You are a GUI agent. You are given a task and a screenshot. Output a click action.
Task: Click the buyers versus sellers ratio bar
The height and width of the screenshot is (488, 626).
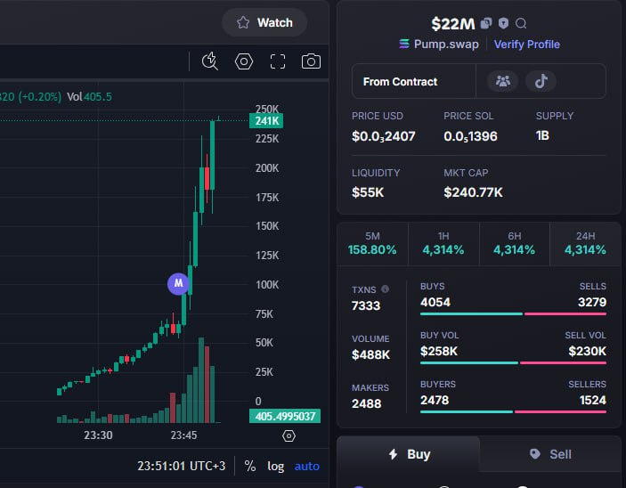[514, 411]
